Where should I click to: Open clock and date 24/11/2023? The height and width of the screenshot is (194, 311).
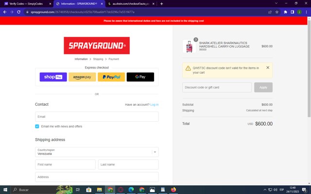[x=293, y=190]
